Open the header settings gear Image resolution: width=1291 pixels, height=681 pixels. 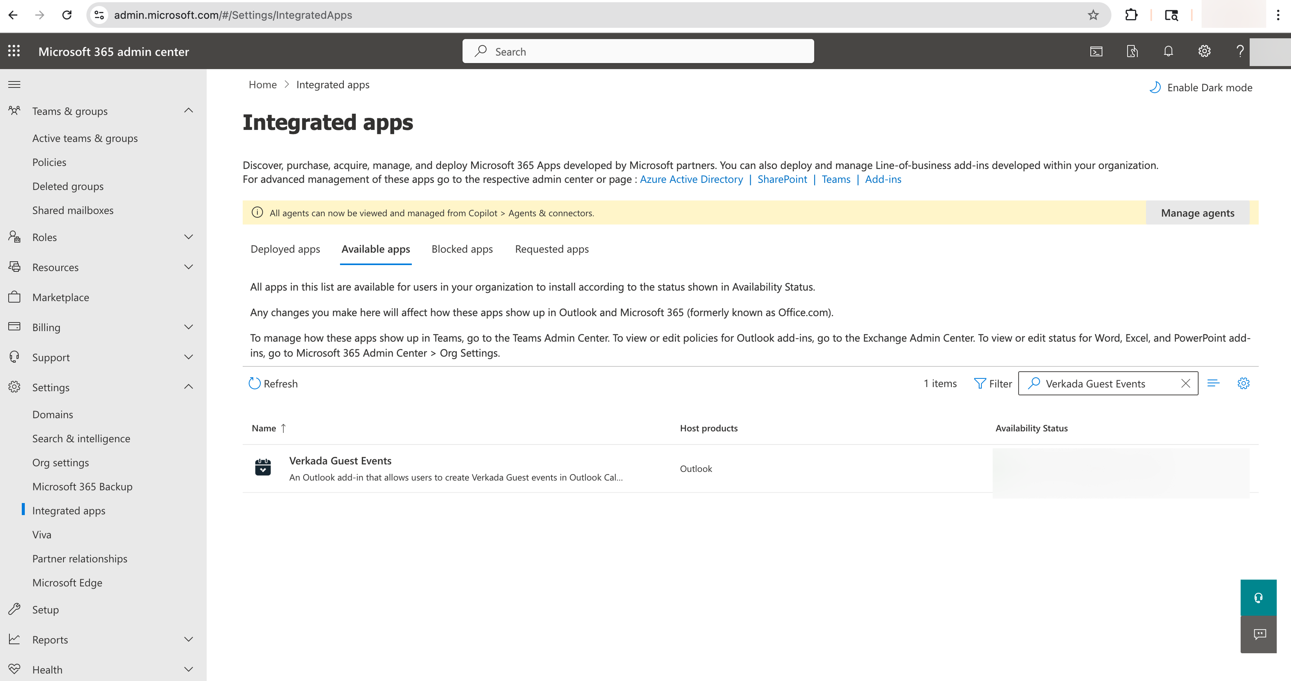tap(1204, 51)
